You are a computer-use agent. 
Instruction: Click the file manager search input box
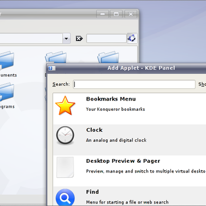point(107,38)
